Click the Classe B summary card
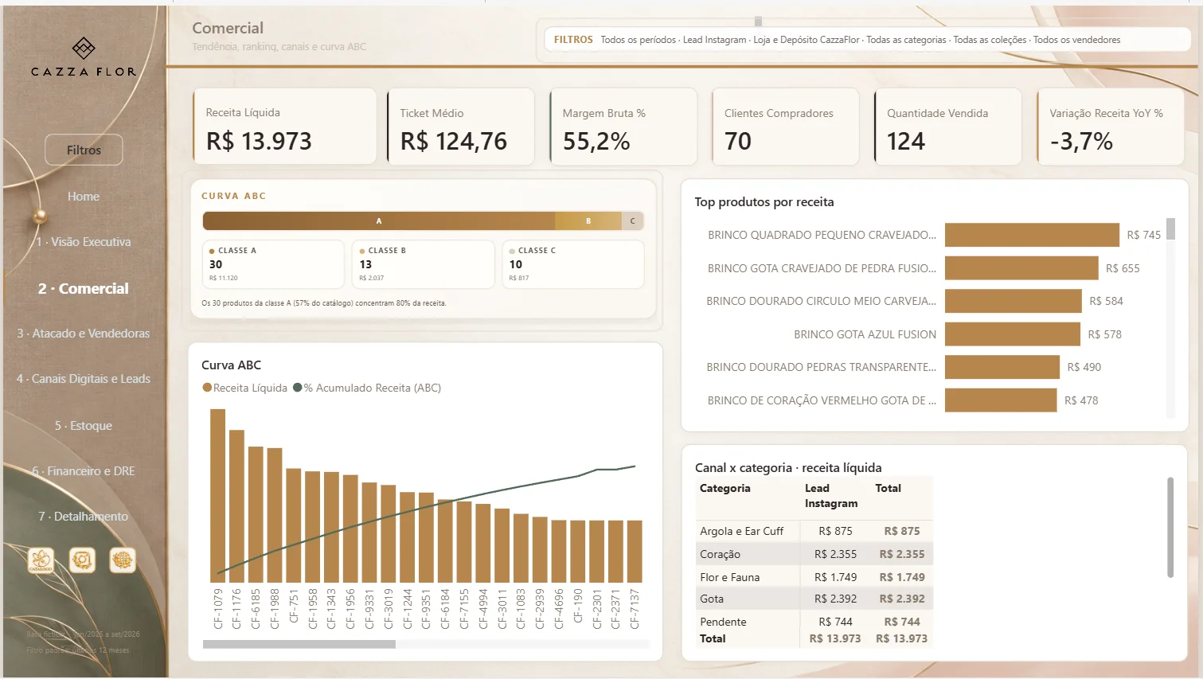The width and height of the screenshot is (1203, 679). tap(423, 264)
